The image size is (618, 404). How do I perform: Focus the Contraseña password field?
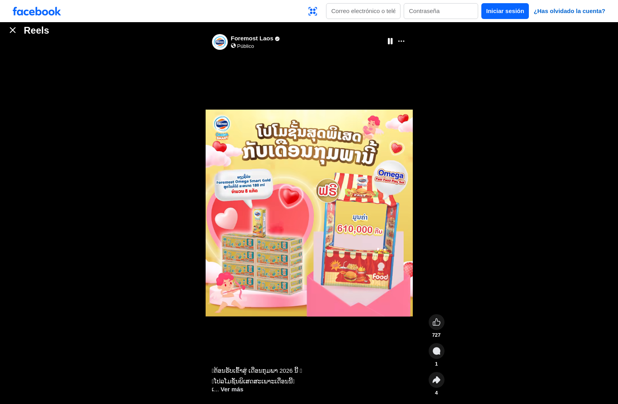[x=441, y=11]
